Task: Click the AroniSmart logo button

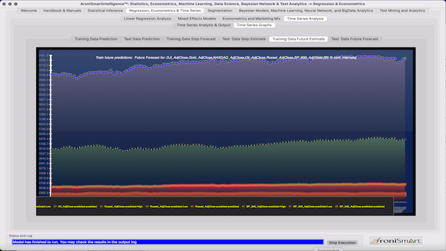Action: 396,241
